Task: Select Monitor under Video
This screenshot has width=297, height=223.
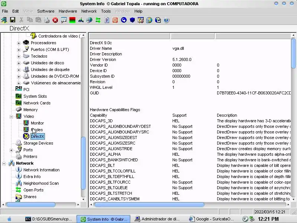Action: pyautogui.click(x=37, y=123)
